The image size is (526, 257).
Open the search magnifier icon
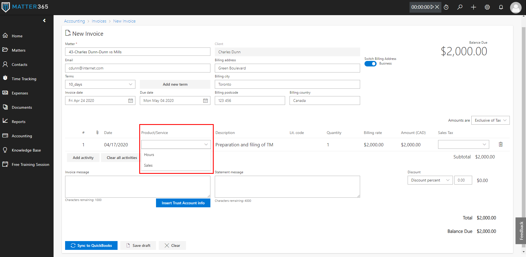click(x=460, y=7)
